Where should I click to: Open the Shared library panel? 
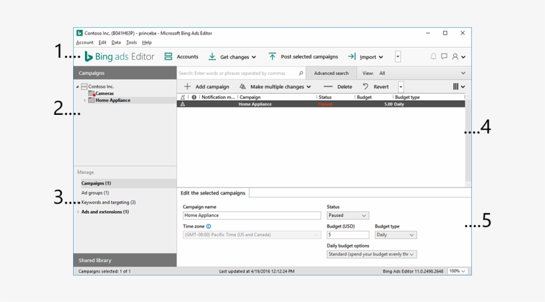click(x=125, y=260)
